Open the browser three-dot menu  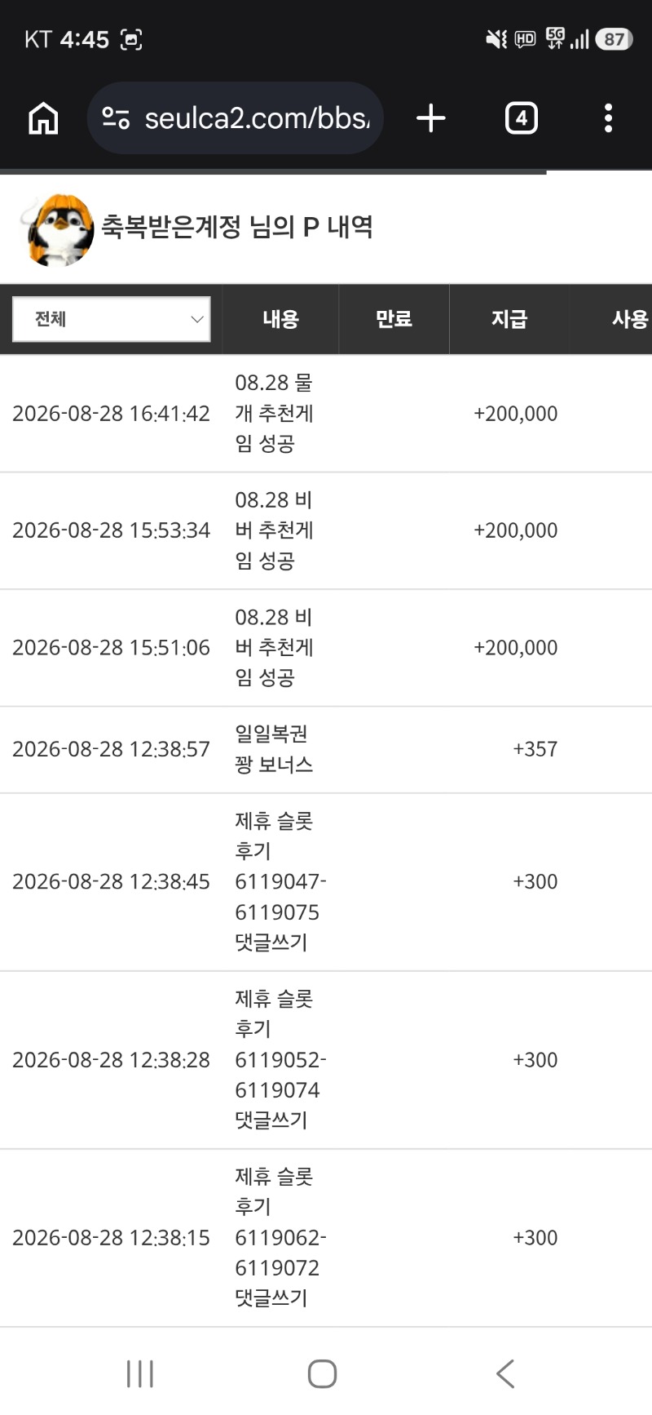click(608, 118)
